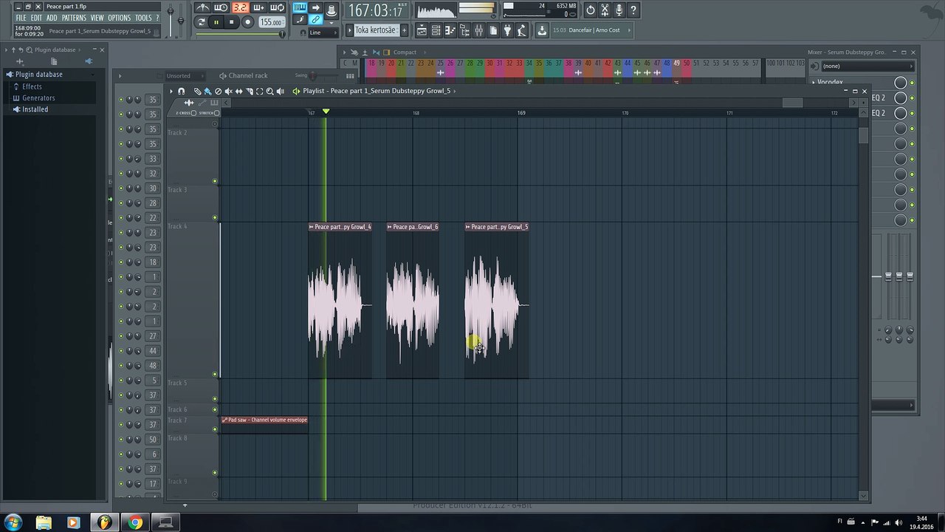The height and width of the screenshot is (532, 945).
Task: Select the playlist slice tool
Action: (249, 91)
